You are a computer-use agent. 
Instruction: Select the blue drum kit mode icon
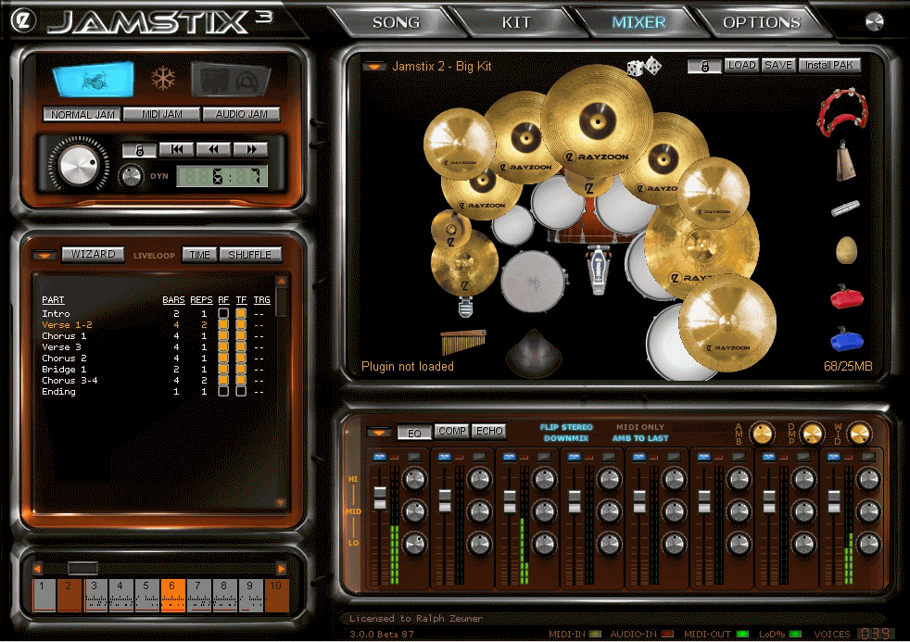(x=94, y=80)
